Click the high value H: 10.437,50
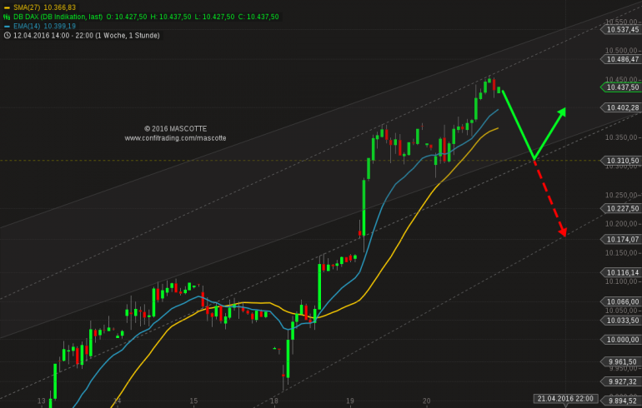The image size is (642, 408). (x=171, y=17)
